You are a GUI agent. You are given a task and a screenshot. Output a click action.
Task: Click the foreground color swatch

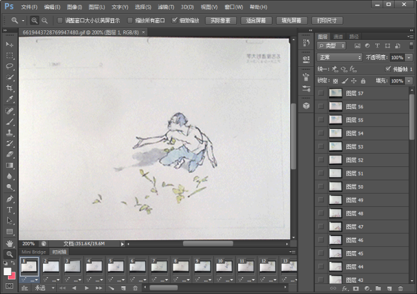point(7,272)
